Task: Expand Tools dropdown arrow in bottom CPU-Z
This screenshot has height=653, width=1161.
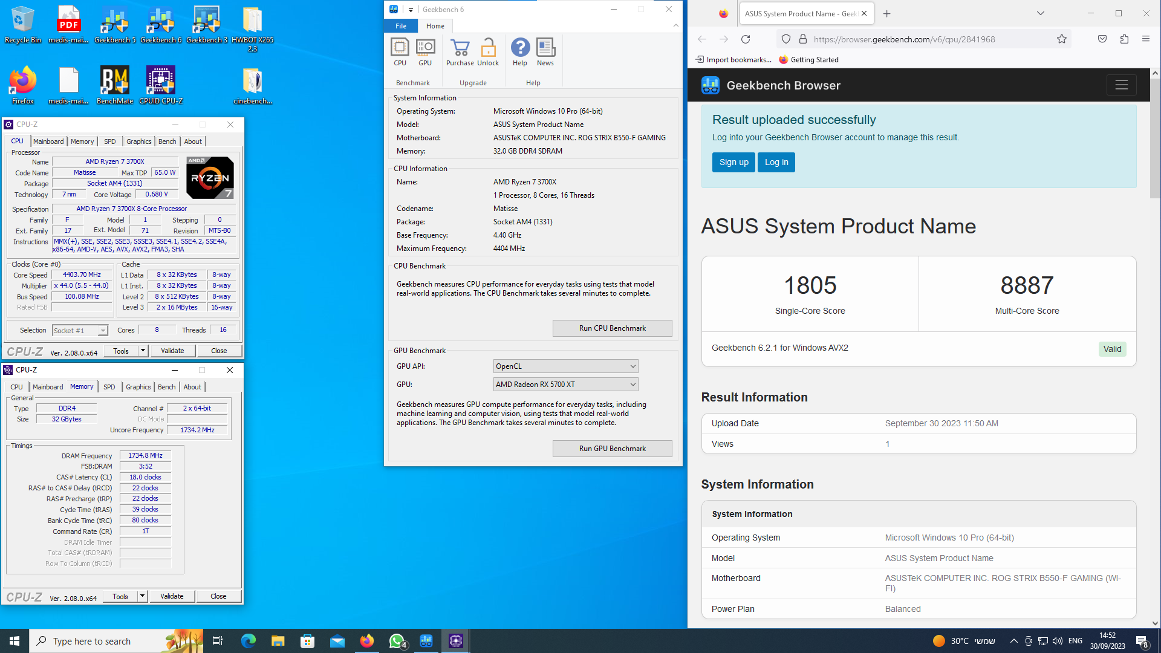Action: (143, 596)
